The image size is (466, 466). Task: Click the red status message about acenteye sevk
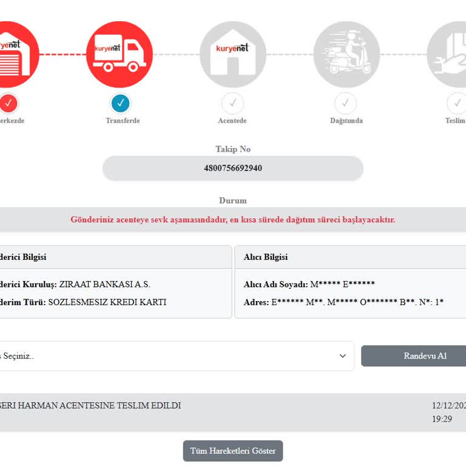[x=233, y=220]
